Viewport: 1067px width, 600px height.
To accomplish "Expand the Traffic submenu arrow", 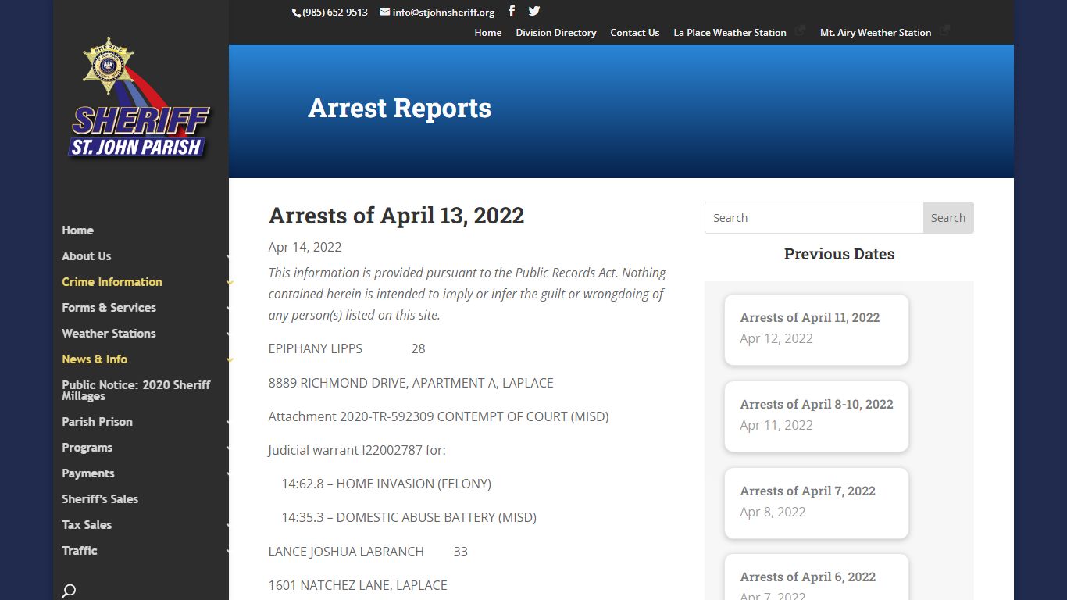I will [x=228, y=551].
